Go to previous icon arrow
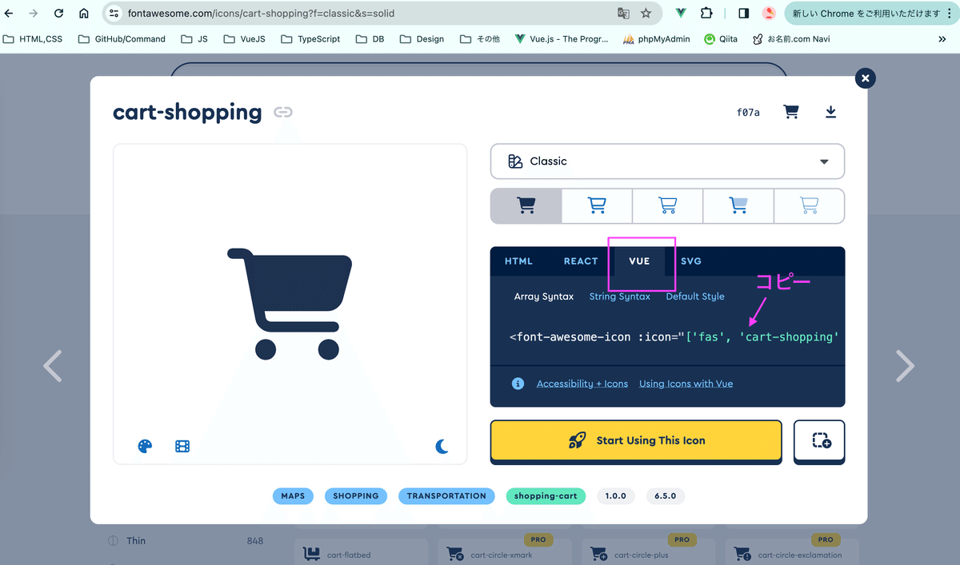 52,366
